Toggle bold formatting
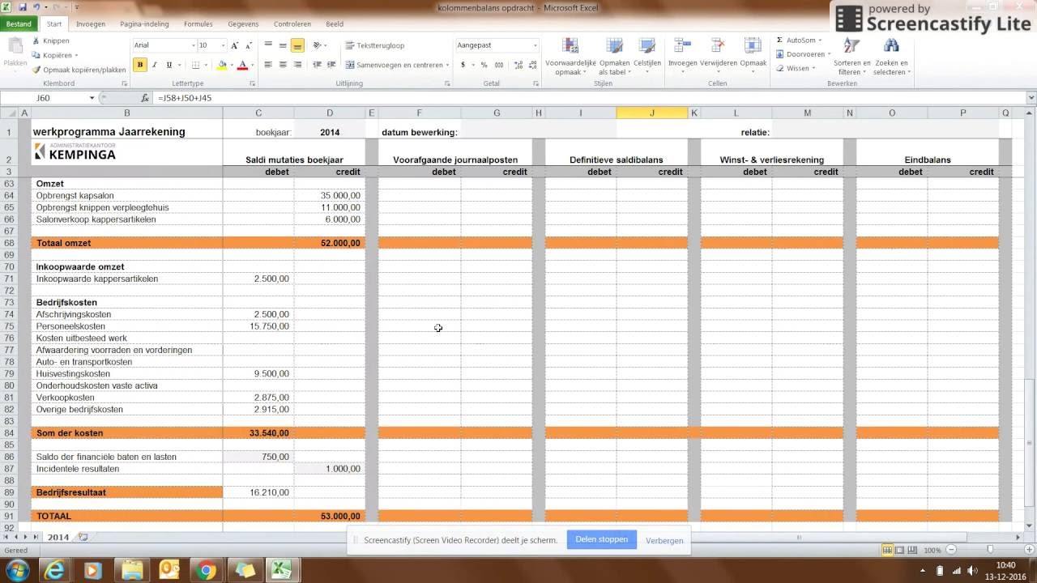This screenshot has width=1037, height=583. (x=140, y=65)
